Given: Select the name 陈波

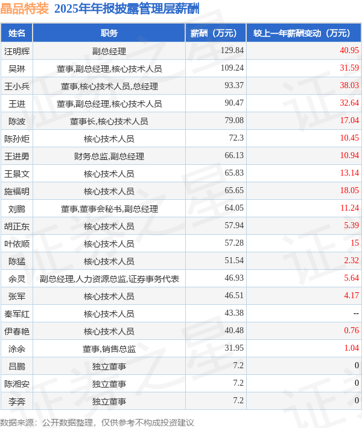Looking at the screenshot, I should [x=17, y=121].
